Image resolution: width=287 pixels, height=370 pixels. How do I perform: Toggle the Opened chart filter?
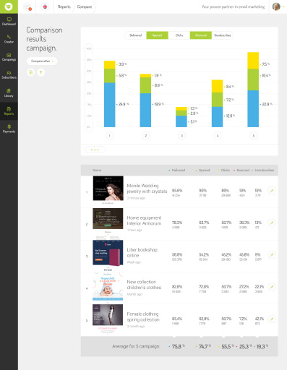click(157, 35)
